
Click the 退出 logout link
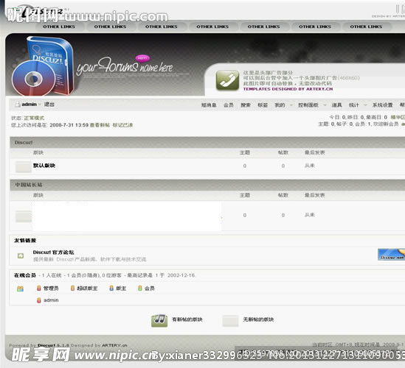click(49, 105)
